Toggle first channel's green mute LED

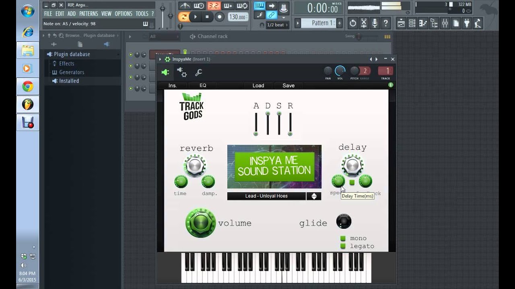[x=131, y=55]
